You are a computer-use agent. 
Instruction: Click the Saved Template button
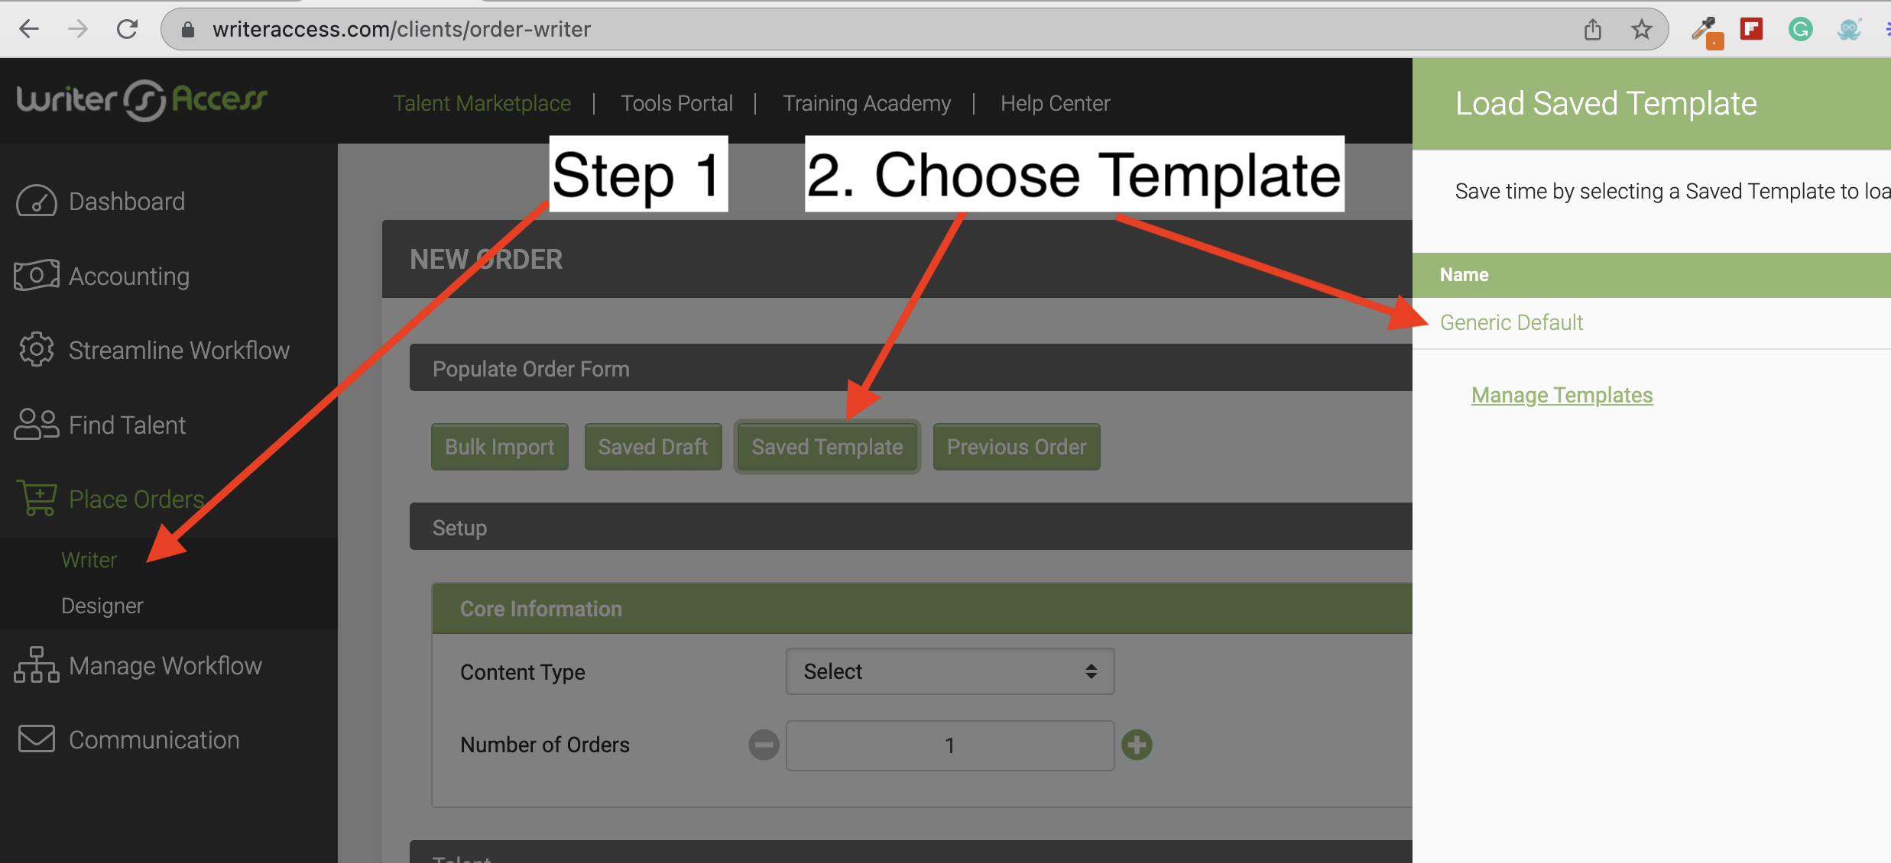[827, 447]
